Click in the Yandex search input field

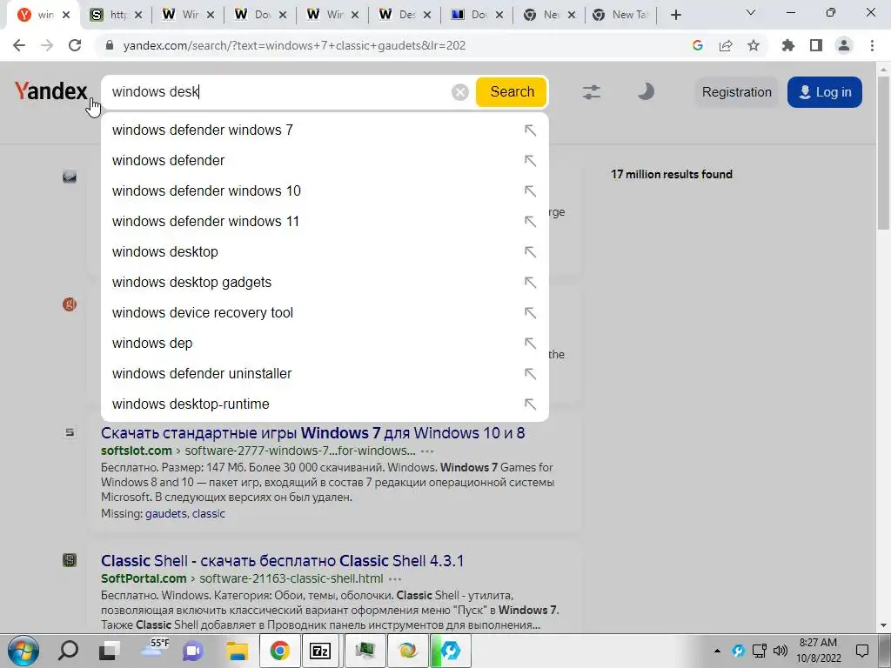pyautogui.click(x=278, y=92)
